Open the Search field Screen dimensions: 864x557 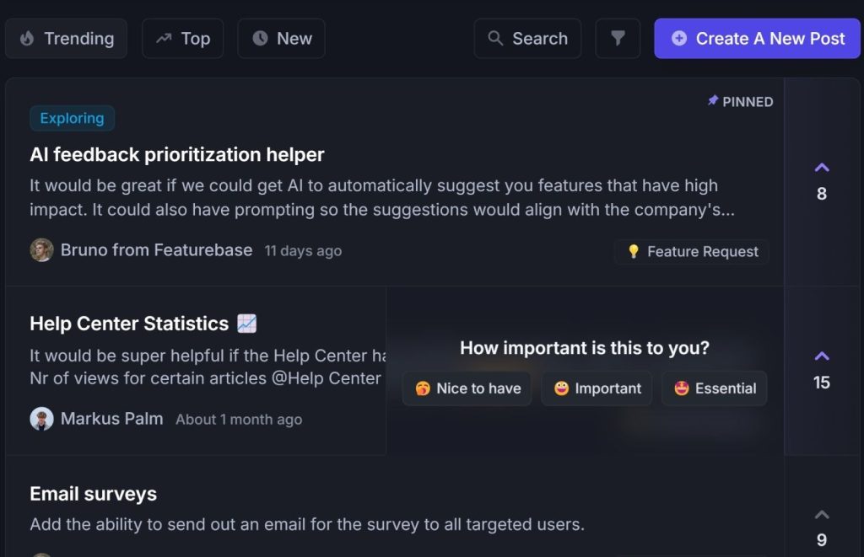click(x=527, y=39)
